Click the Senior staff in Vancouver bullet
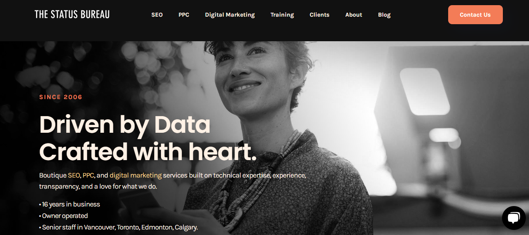Screen dimensions: 529x235 point(118,227)
